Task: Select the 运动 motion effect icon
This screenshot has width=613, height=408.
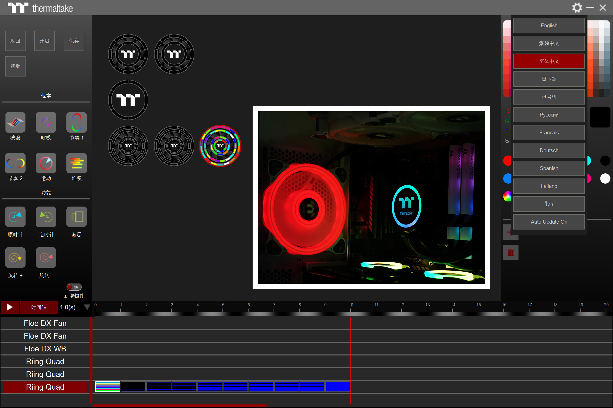Action: [46, 163]
